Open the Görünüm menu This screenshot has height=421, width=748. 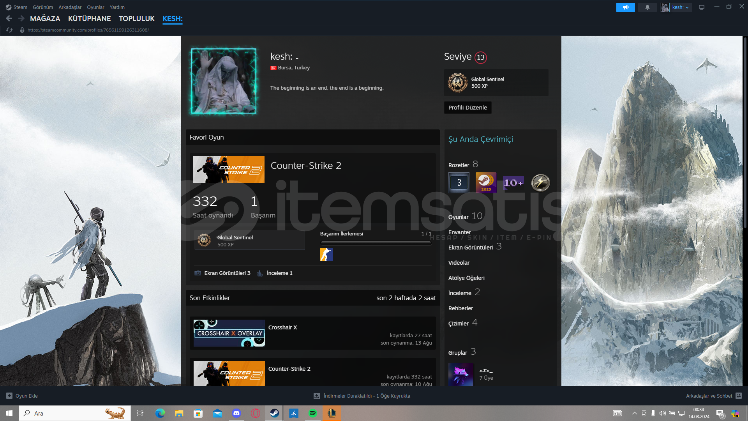(x=43, y=7)
